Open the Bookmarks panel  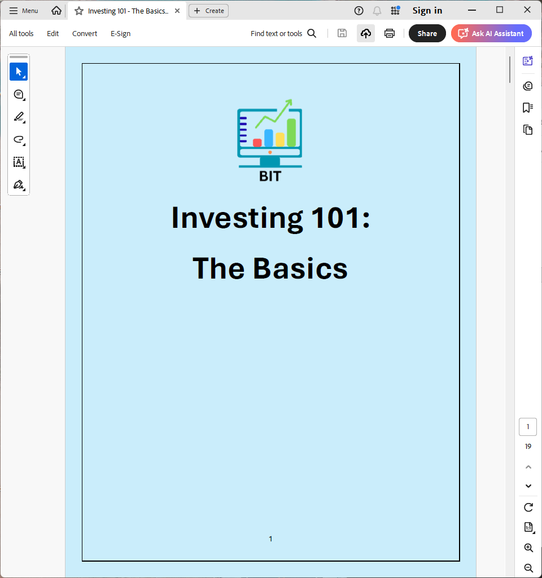click(527, 107)
